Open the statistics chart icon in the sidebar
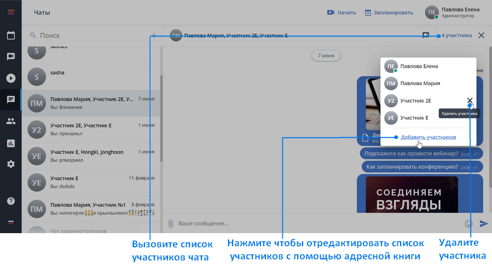 click(x=10, y=144)
